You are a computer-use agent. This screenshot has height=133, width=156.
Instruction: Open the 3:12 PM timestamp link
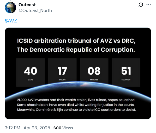(x=13, y=128)
